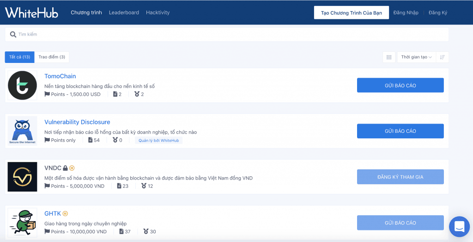473x242 pixels.
Task: Open the Vulnerability Disclosure link
Action: point(77,122)
